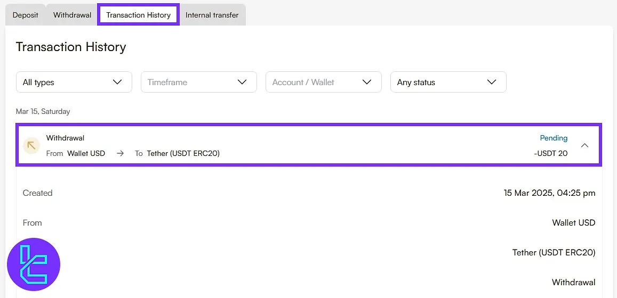
Task: Click the 15 Mar 2025, 04:25 pm value
Action: [549, 193]
